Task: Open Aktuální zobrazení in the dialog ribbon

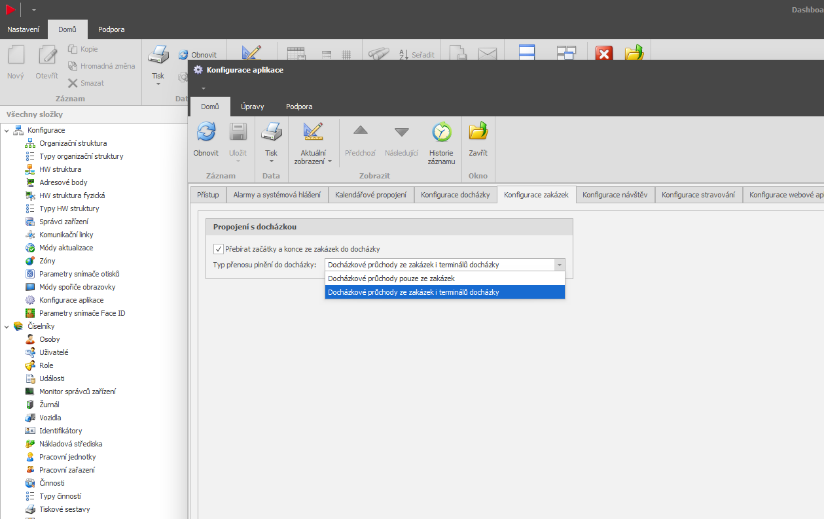Action: [313, 142]
